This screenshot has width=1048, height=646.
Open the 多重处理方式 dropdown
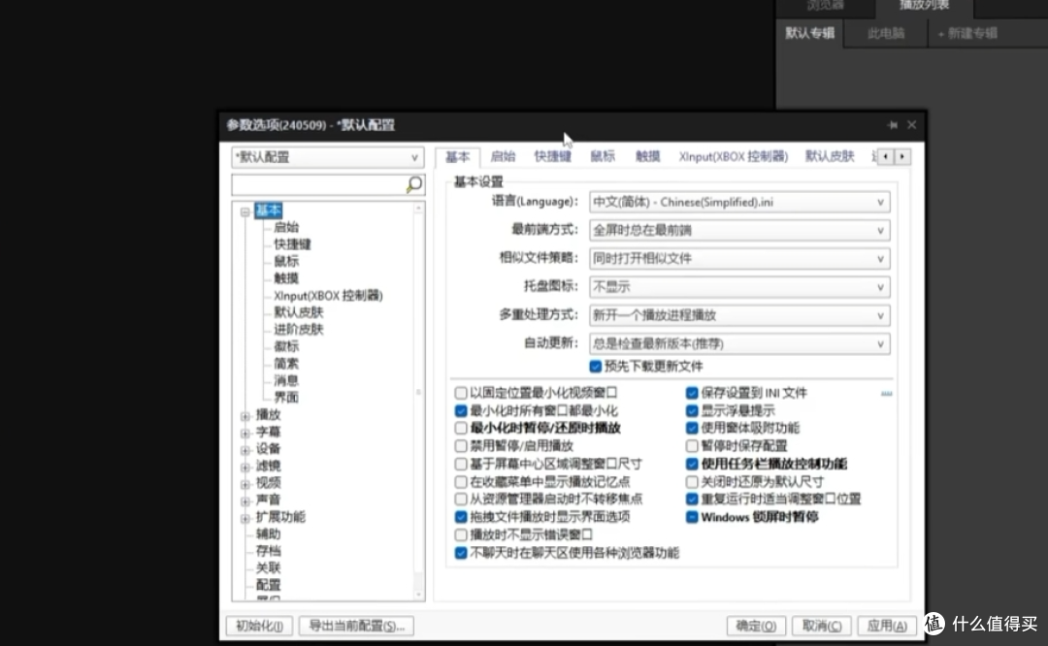tap(739, 314)
